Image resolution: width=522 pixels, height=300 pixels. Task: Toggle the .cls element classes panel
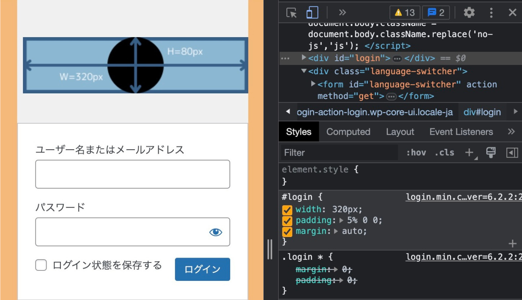click(x=444, y=153)
